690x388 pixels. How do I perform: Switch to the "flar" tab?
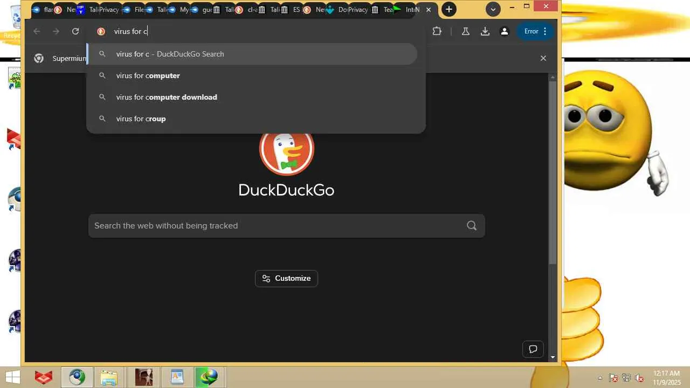point(43,10)
